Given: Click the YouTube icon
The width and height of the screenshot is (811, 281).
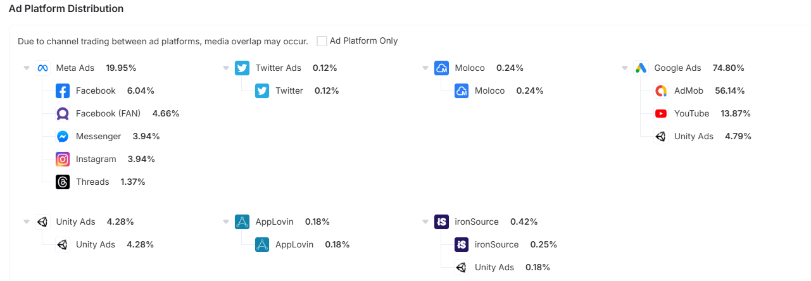Looking at the screenshot, I should (x=661, y=113).
